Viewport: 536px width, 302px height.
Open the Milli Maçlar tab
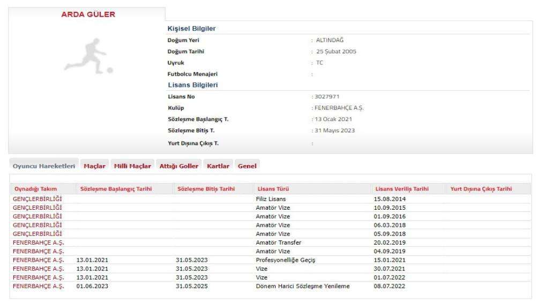click(x=132, y=165)
